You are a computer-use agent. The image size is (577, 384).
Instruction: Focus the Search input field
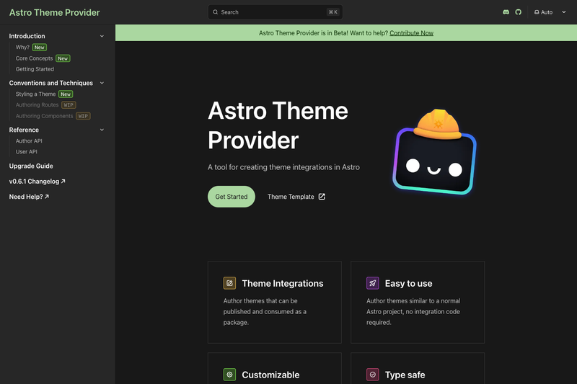(276, 12)
